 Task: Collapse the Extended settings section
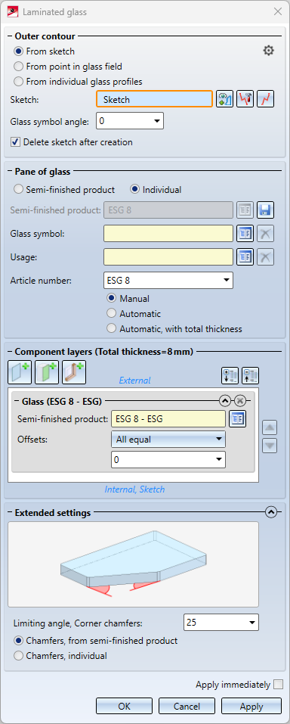(271, 512)
